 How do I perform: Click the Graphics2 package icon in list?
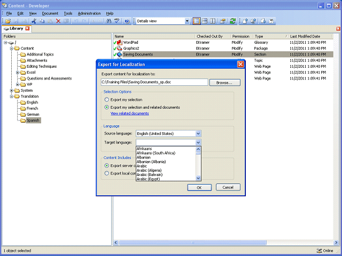(x=119, y=49)
